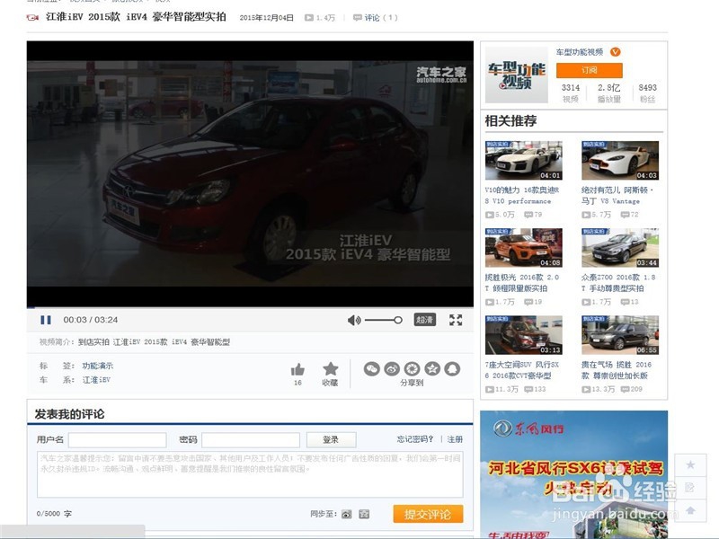Enter fullscreen video mode
This screenshot has height=539, width=719.
(456, 320)
